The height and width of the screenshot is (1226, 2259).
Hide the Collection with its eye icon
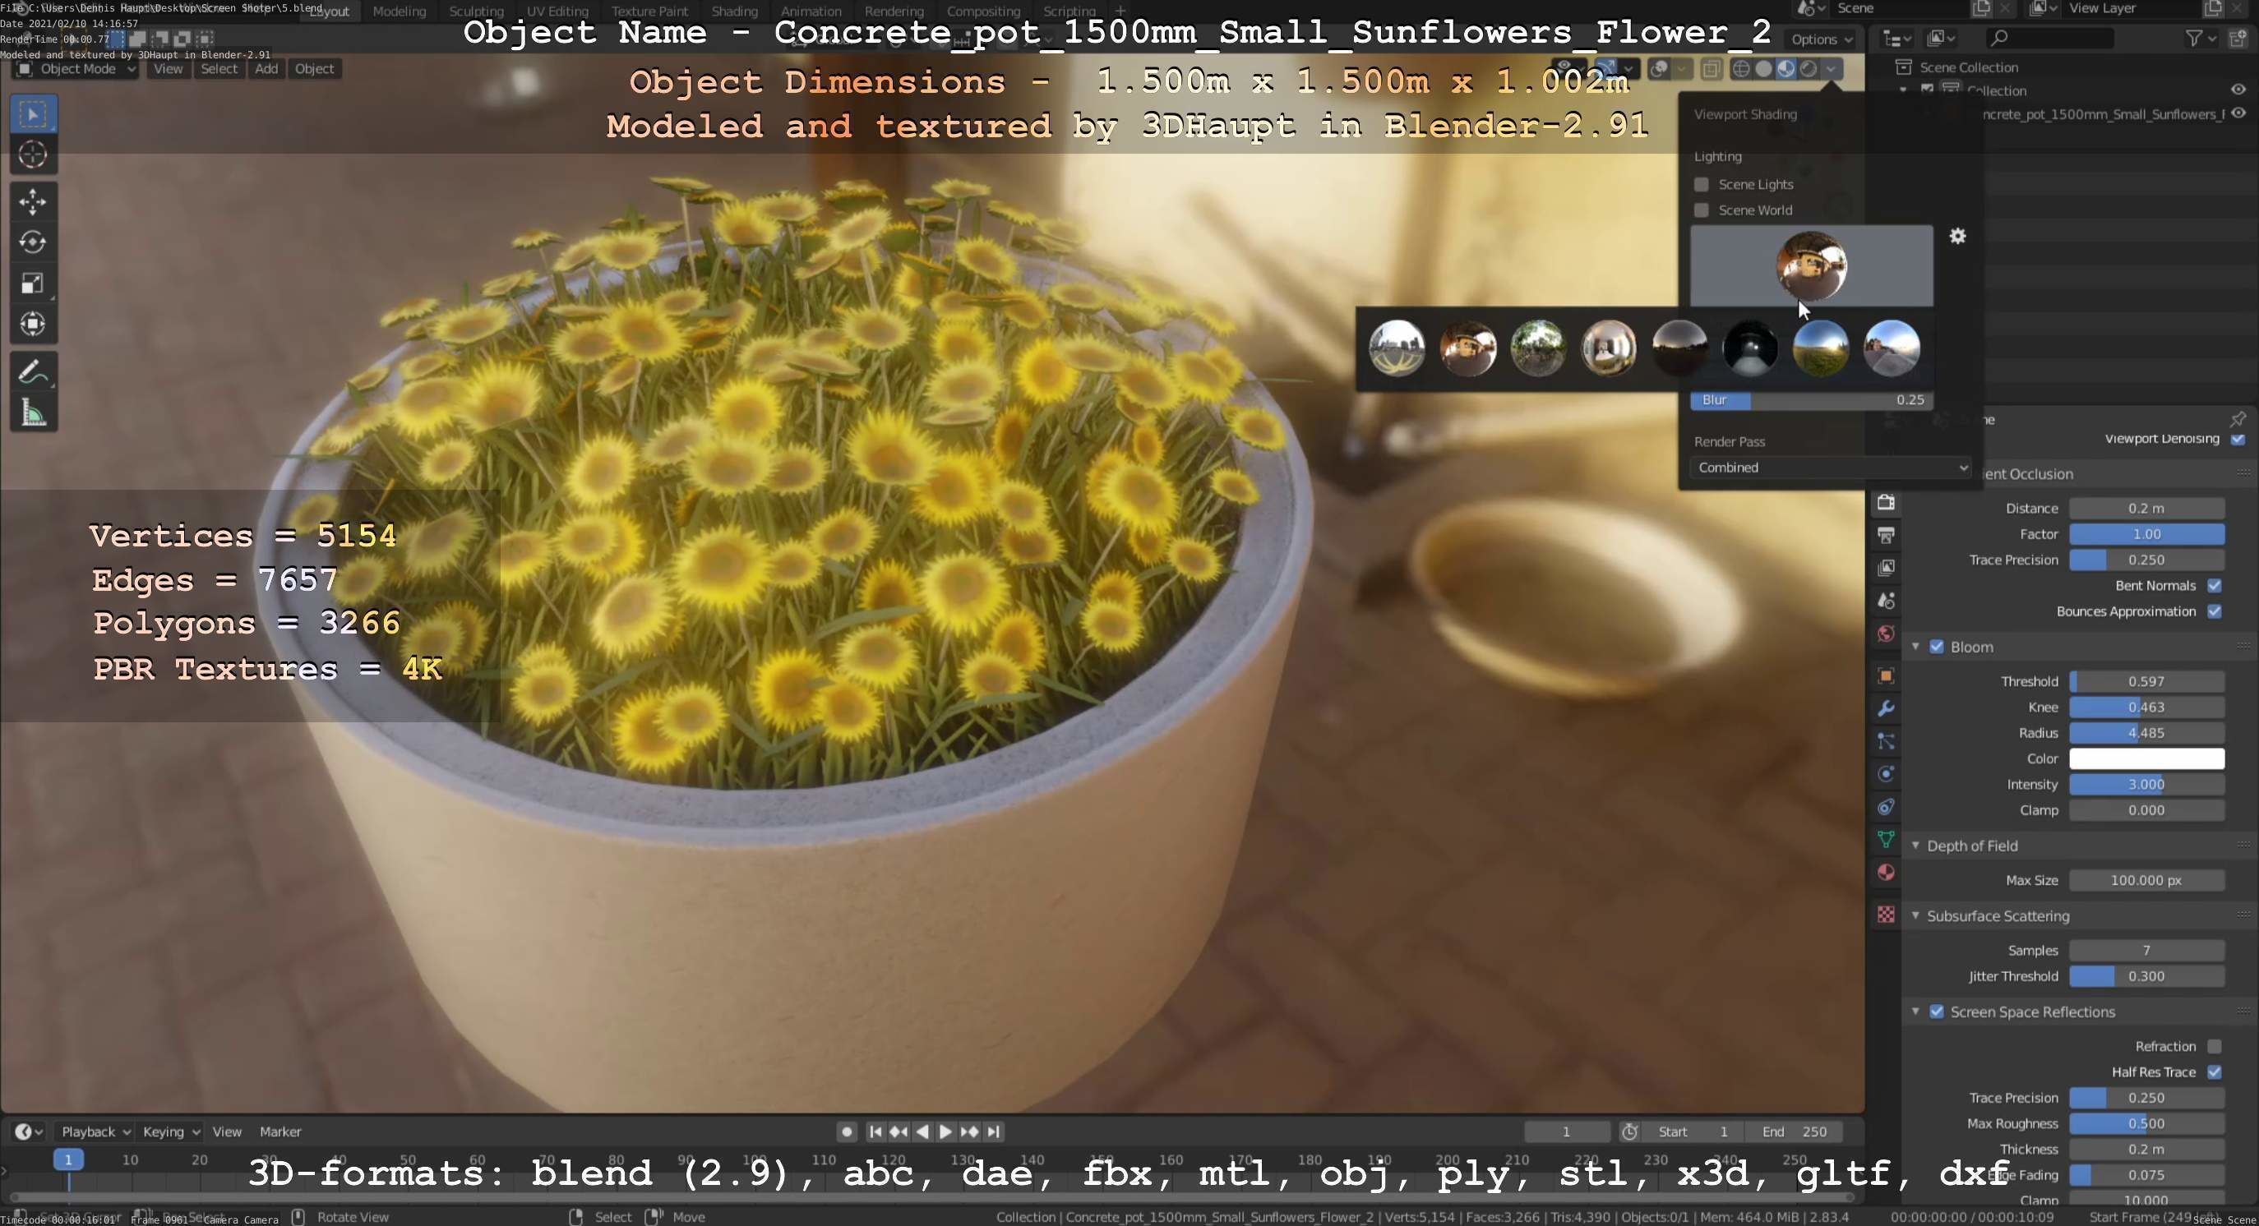[2238, 90]
